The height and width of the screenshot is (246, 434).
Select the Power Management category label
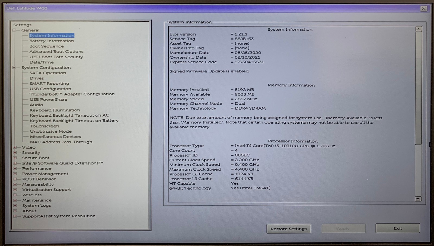pyautogui.click(x=45, y=174)
